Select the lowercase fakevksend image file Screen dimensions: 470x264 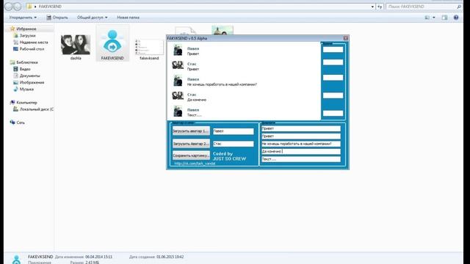(149, 49)
